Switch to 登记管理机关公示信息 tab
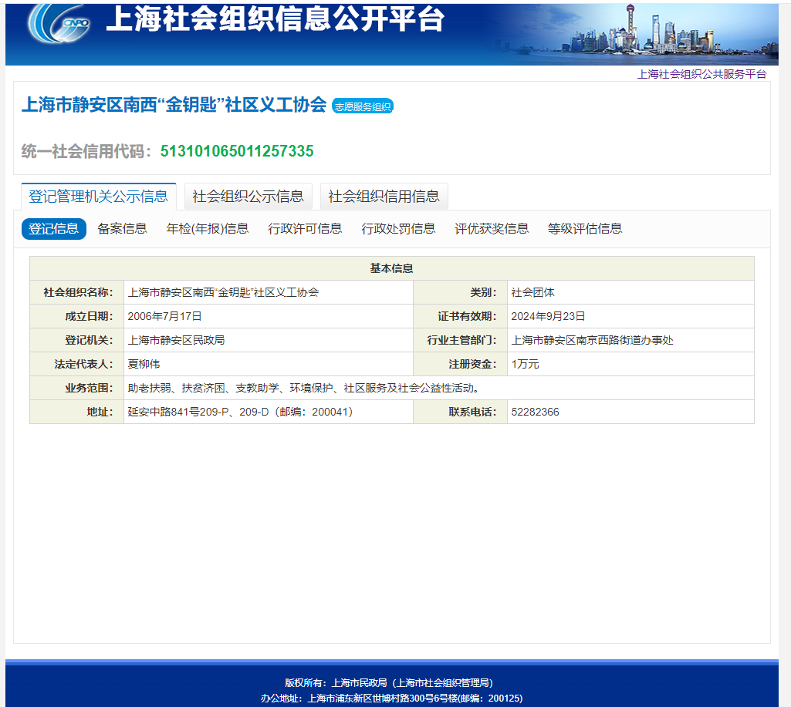This screenshot has height=707, width=791. [x=98, y=196]
